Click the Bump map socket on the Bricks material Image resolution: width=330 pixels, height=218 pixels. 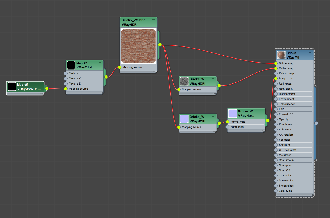275,78
